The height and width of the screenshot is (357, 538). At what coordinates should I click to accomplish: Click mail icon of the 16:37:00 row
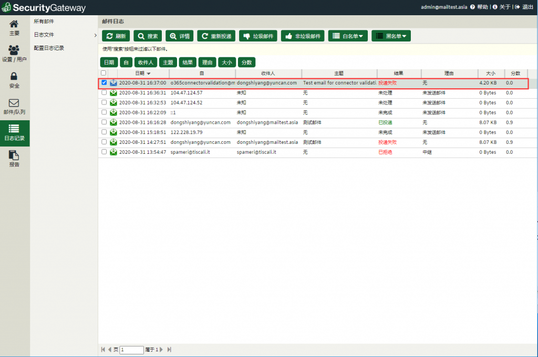[113, 83]
